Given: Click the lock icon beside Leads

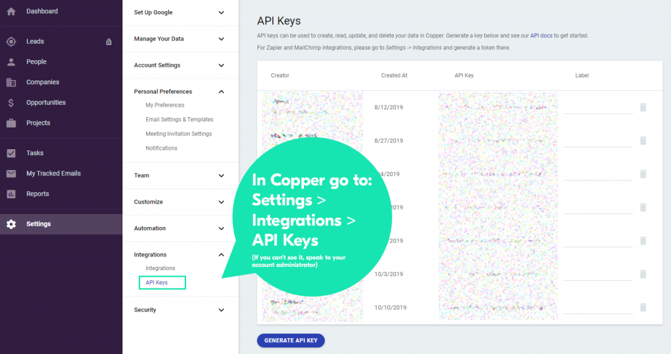Looking at the screenshot, I should pyautogui.click(x=109, y=41).
